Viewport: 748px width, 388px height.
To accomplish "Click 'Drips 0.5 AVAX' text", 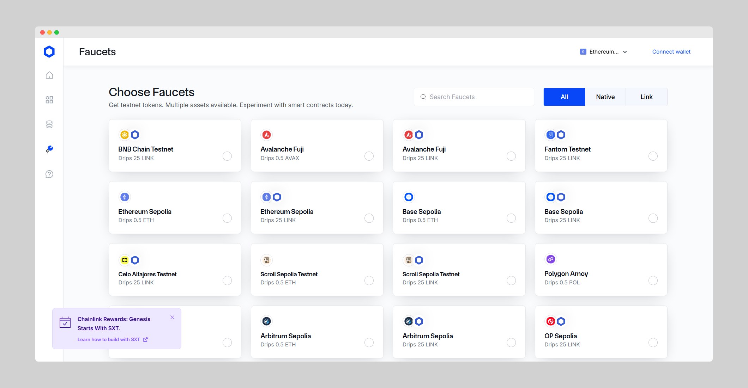I will pyautogui.click(x=280, y=158).
